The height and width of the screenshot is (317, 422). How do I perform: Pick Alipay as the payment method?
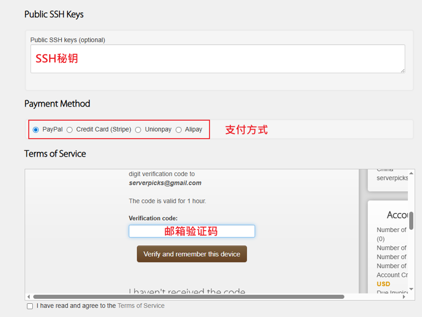click(x=178, y=130)
